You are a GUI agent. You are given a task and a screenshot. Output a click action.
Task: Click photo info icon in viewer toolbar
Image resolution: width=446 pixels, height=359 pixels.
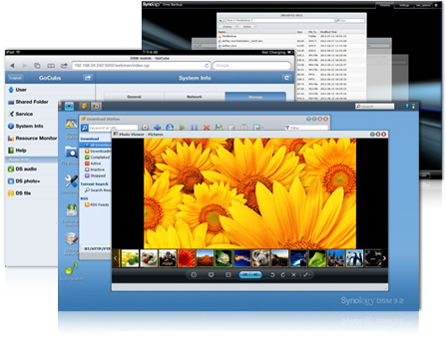pyautogui.click(x=194, y=275)
